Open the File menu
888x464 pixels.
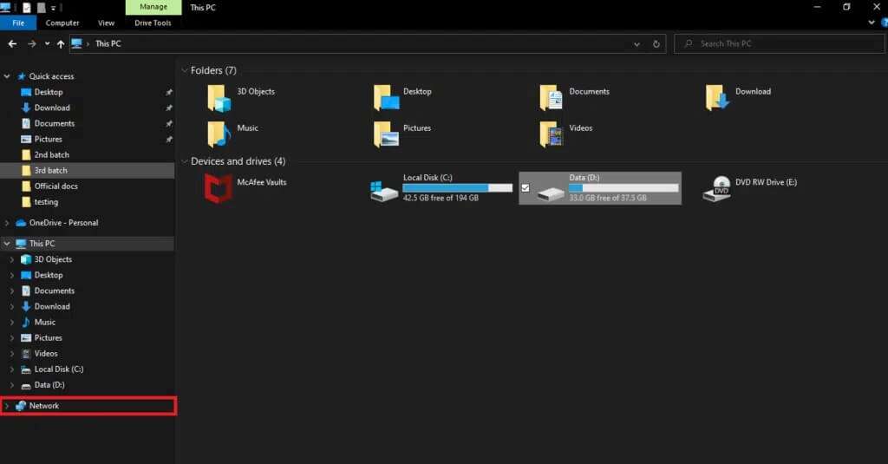click(18, 23)
